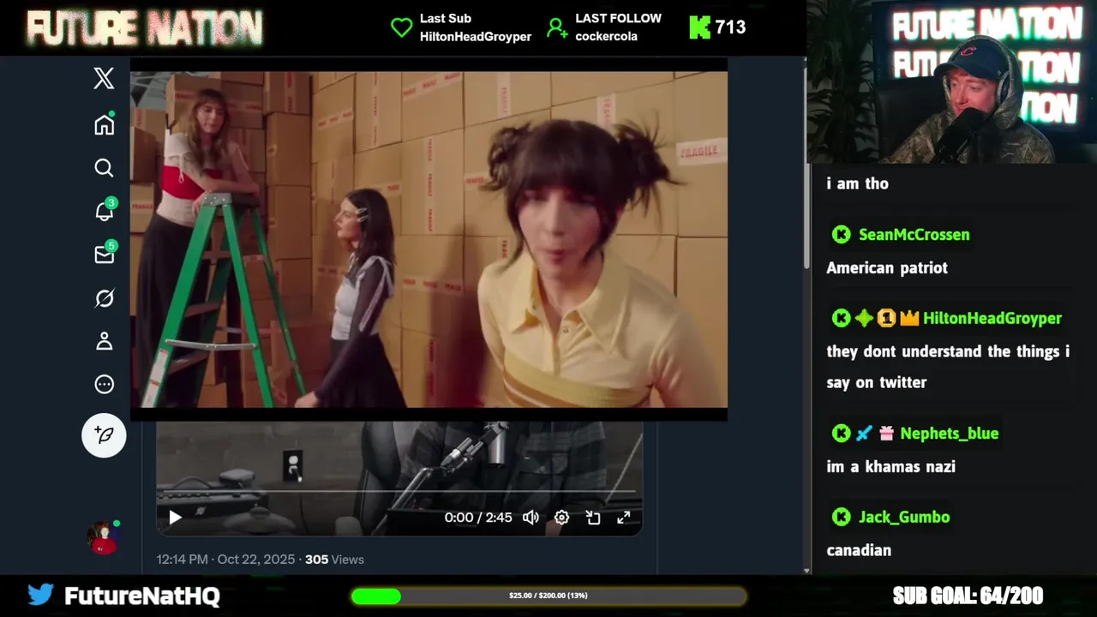The height and width of the screenshot is (617, 1097).
Task: Click the video progress bar
Action: coord(399,492)
